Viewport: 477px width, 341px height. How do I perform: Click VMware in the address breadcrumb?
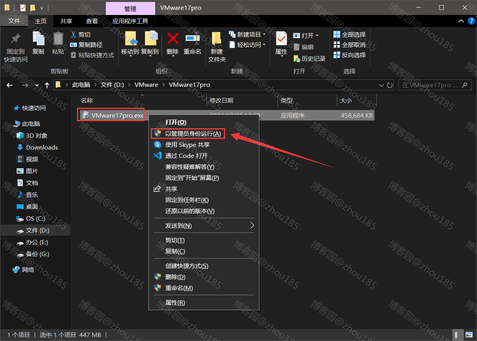[x=146, y=85]
